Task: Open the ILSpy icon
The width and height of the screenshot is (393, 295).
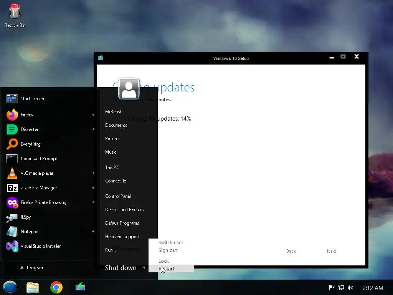Action: 12,217
